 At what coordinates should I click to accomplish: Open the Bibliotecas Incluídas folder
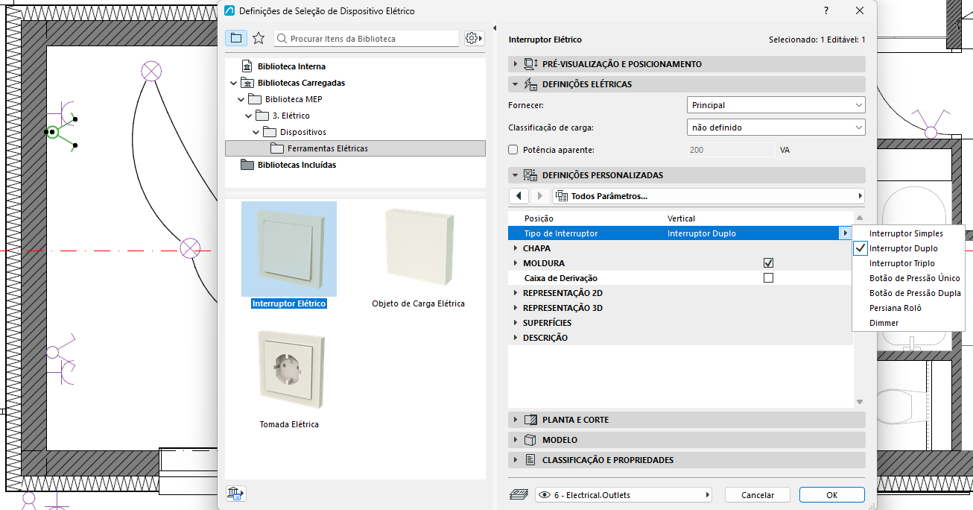coord(297,165)
